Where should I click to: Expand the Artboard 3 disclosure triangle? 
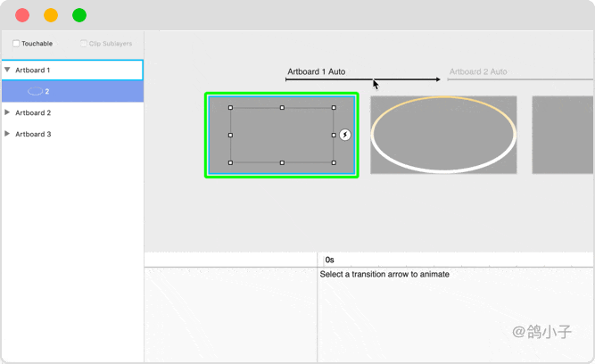click(7, 134)
